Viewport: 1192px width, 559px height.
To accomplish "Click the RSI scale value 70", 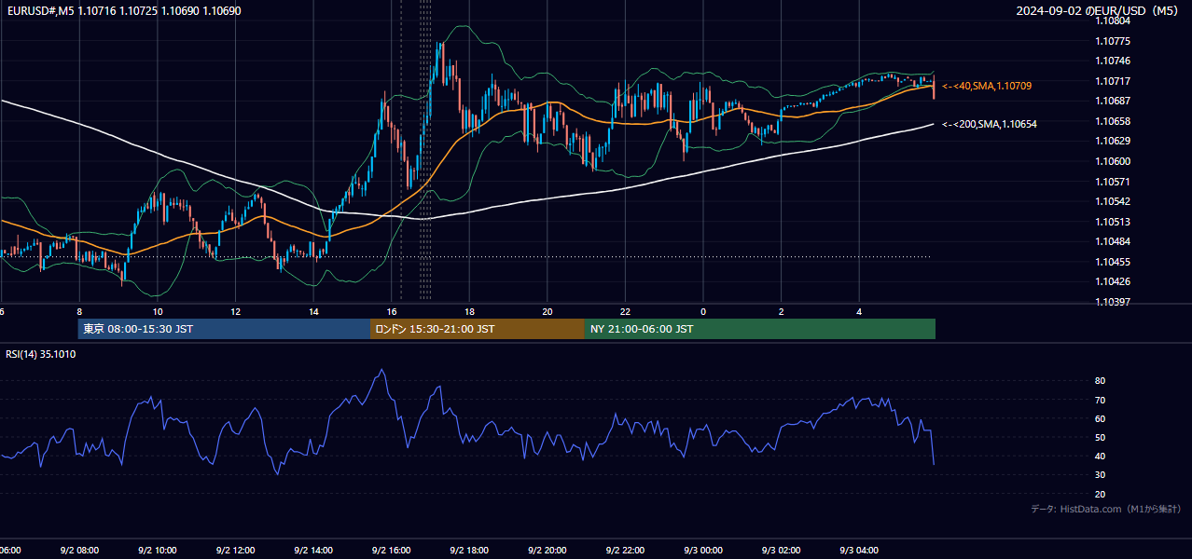I will coord(1101,400).
